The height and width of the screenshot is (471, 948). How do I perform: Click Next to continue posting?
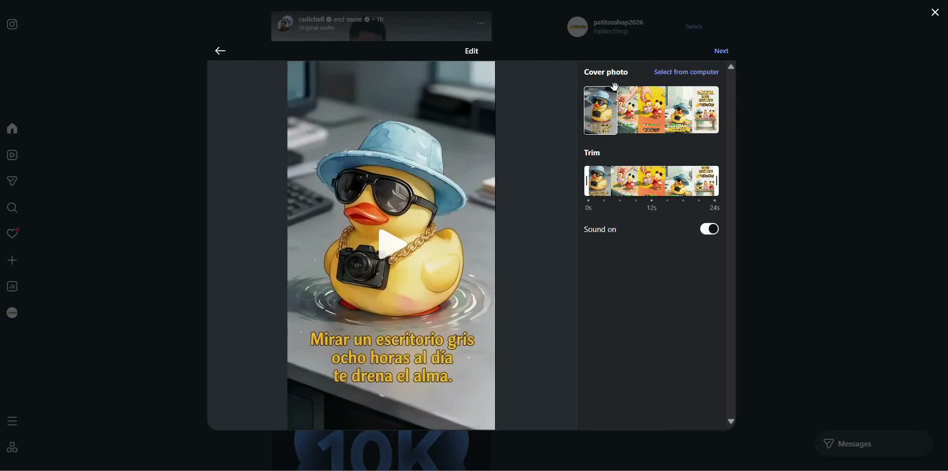click(721, 51)
